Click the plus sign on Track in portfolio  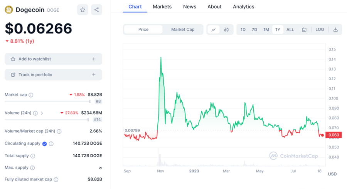94,75
